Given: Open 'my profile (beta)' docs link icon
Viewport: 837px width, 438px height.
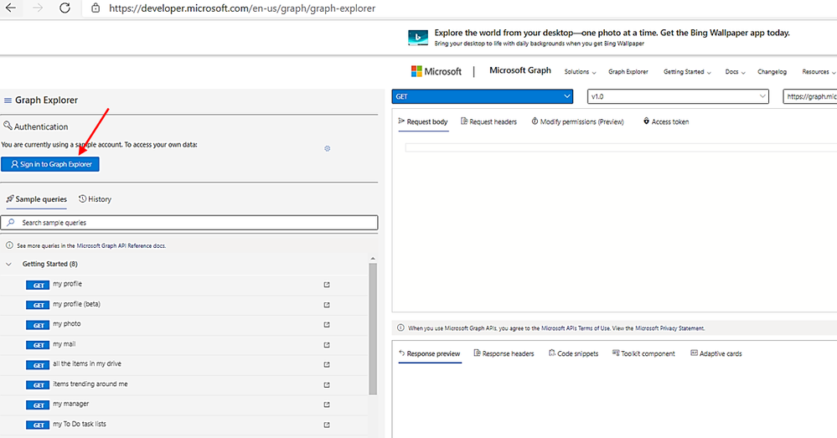Looking at the screenshot, I should [327, 305].
